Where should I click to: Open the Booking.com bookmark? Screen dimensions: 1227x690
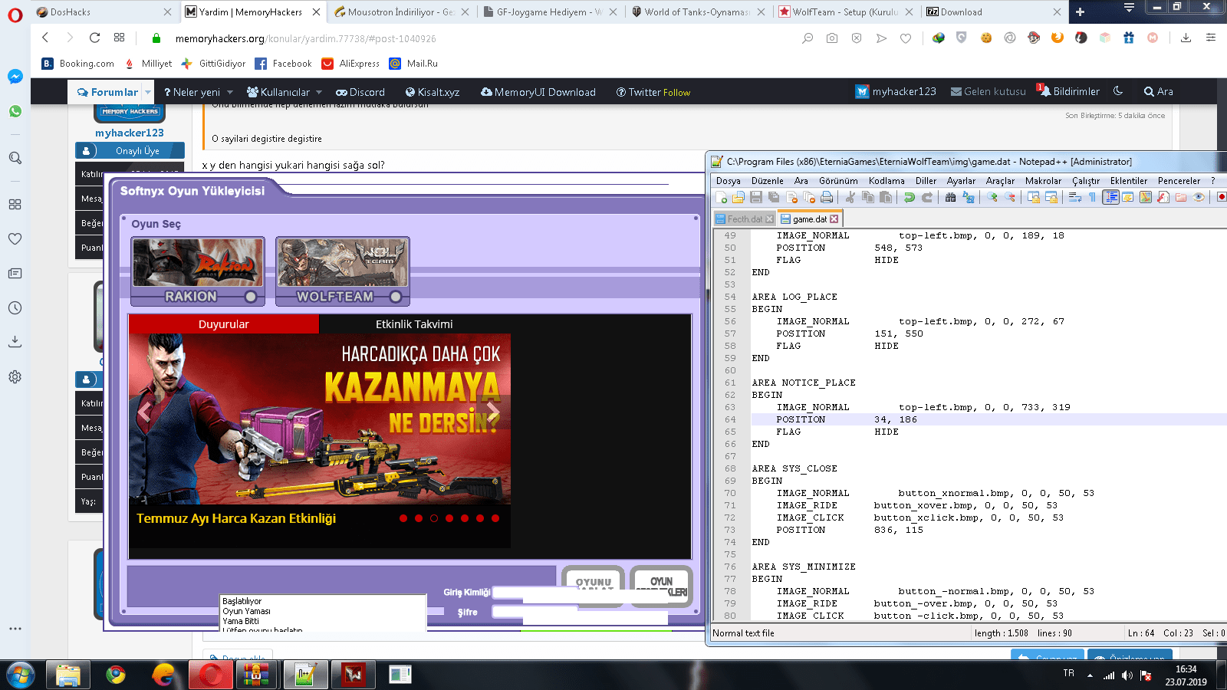(78, 64)
